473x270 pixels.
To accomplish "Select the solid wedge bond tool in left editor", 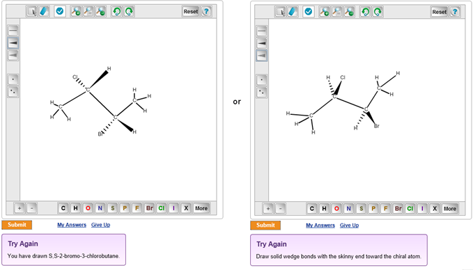I will pos(13,43).
